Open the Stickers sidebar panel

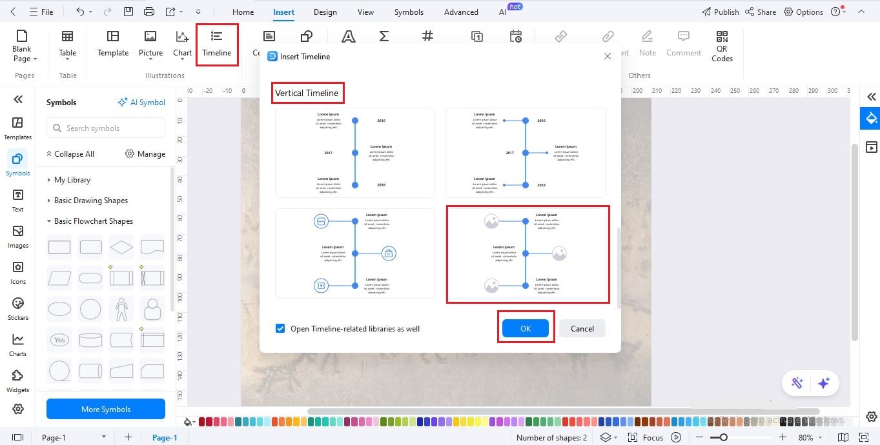coord(17,309)
